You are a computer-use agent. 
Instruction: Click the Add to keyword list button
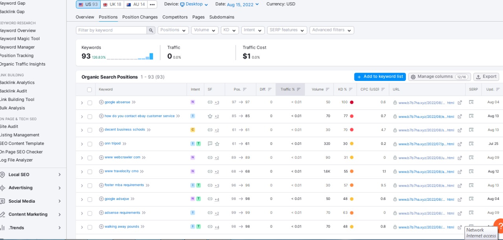click(x=380, y=77)
